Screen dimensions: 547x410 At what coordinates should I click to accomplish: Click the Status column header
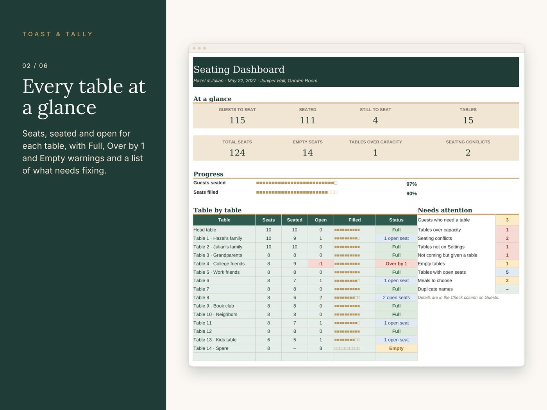coord(396,220)
